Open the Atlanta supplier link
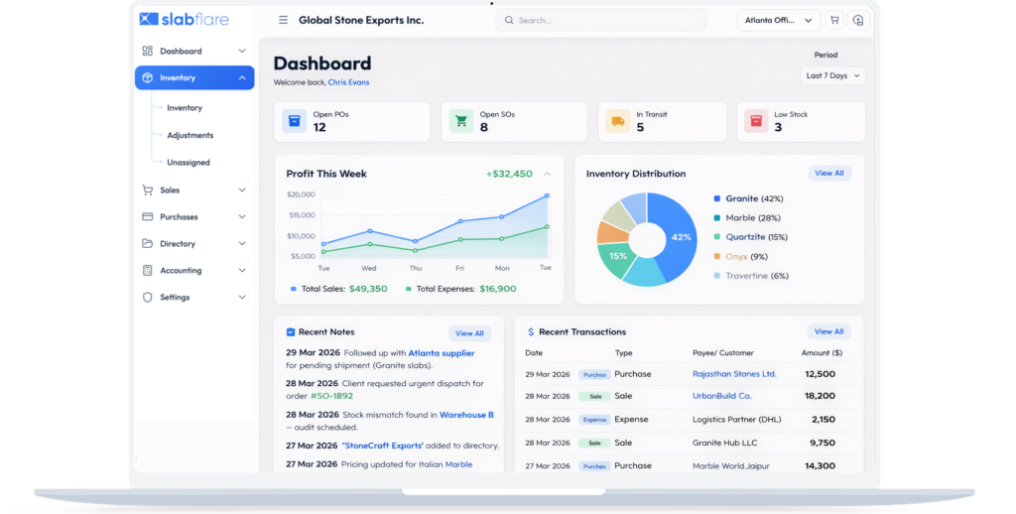The height and width of the screenshot is (514, 1016). [x=442, y=353]
